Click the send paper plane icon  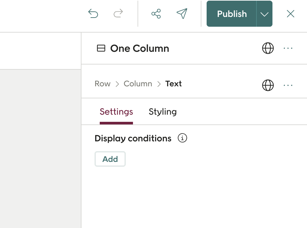pyautogui.click(x=182, y=13)
